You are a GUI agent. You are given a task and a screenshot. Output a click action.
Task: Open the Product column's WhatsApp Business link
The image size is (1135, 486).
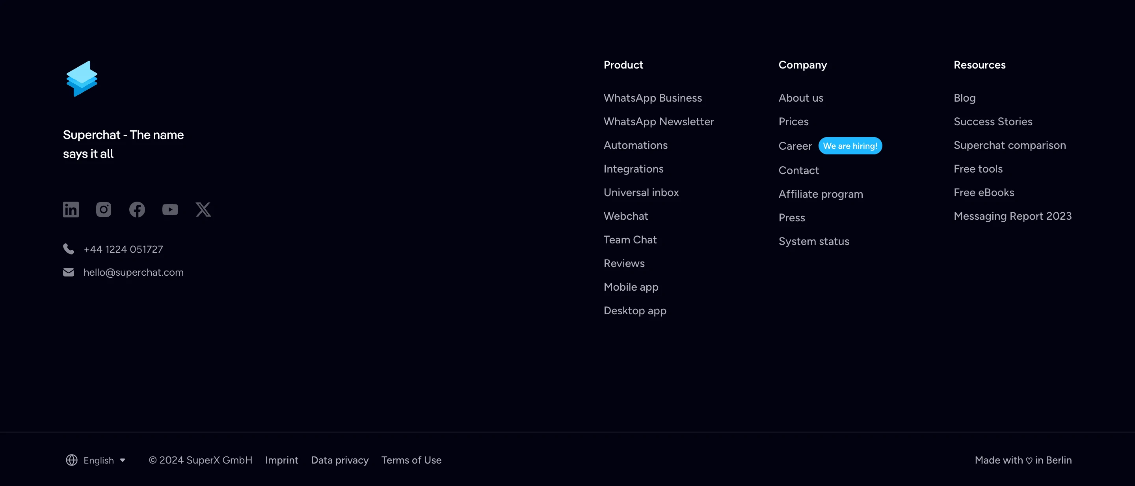point(653,98)
